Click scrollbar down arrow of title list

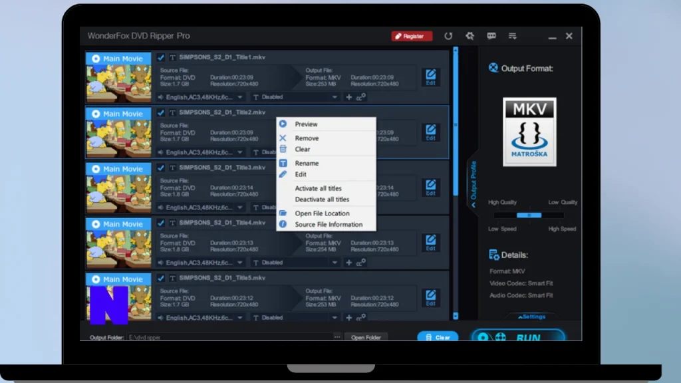[455, 316]
